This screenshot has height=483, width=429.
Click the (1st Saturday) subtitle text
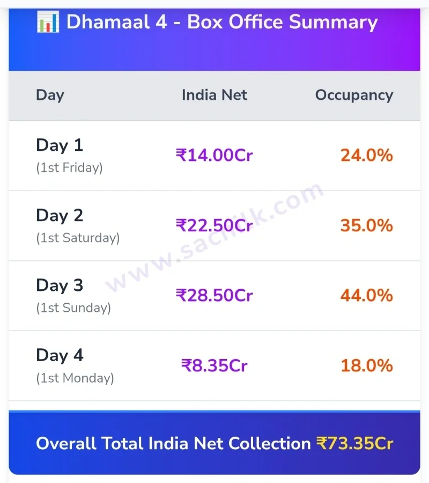[78, 238]
